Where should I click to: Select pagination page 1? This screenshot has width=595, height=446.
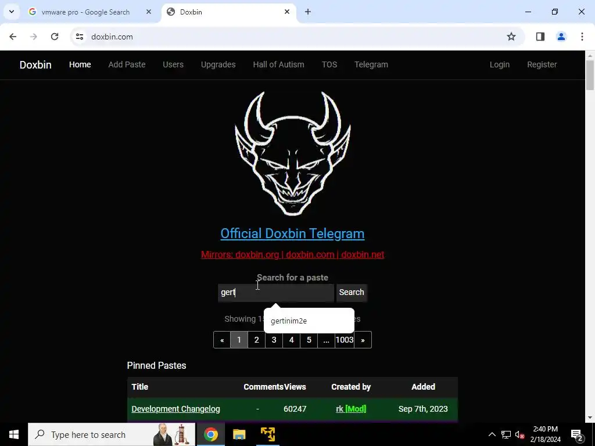tap(239, 340)
